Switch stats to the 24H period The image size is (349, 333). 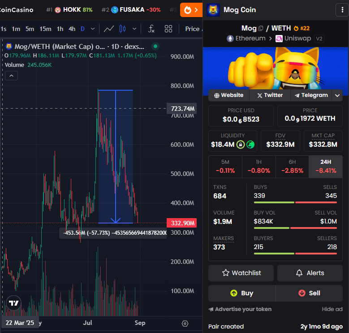[326, 166]
